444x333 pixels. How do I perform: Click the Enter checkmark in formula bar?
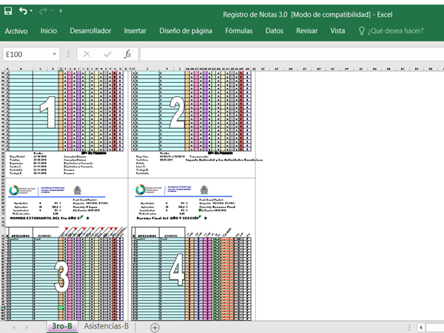[x=107, y=54]
